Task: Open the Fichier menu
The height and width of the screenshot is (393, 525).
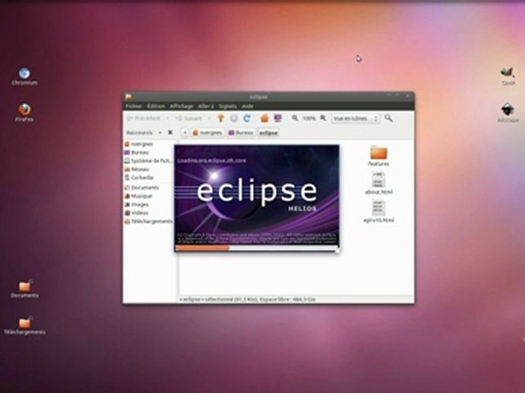Action: 133,106
